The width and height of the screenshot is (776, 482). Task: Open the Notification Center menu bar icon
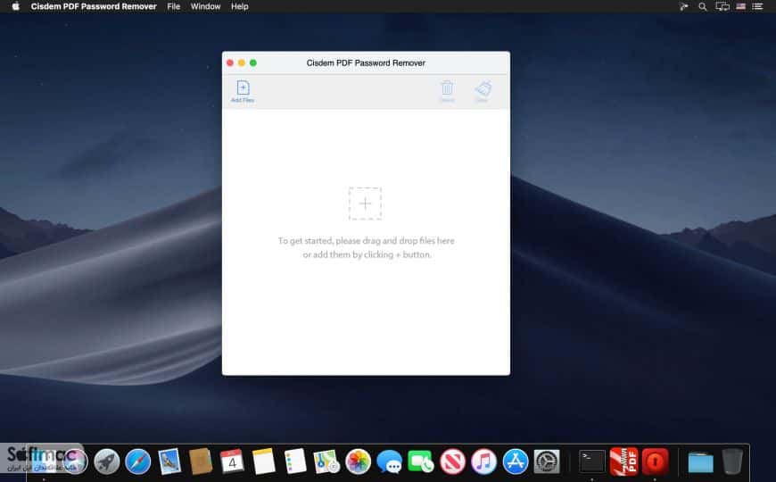tap(757, 6)
